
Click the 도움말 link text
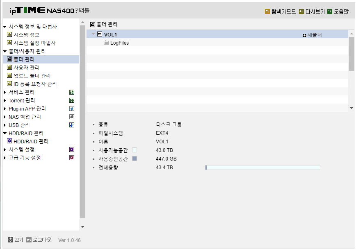(341, 11)
